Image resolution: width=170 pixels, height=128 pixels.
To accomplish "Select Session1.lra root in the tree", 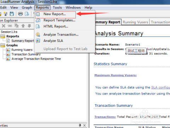I will coord(9,32).
